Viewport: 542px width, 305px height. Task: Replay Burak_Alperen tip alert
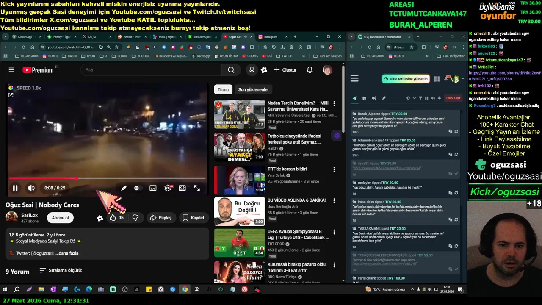456,131
